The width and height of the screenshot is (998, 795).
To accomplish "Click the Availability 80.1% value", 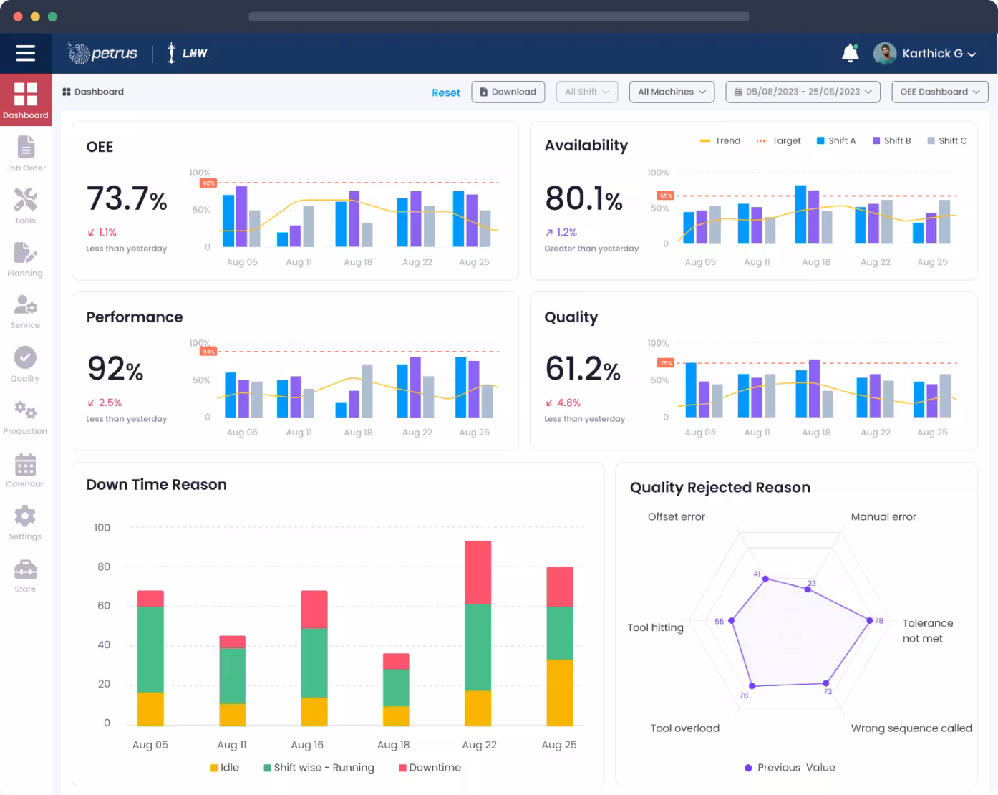I will click(x=583, y=198).
